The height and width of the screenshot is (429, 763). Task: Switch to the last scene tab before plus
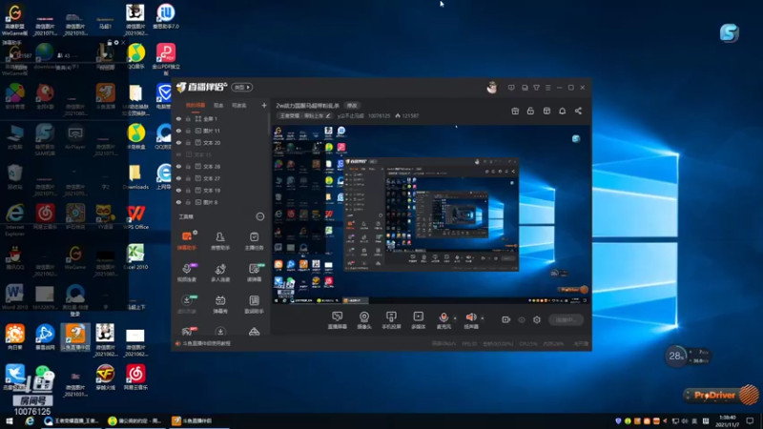tap(239, 105)
